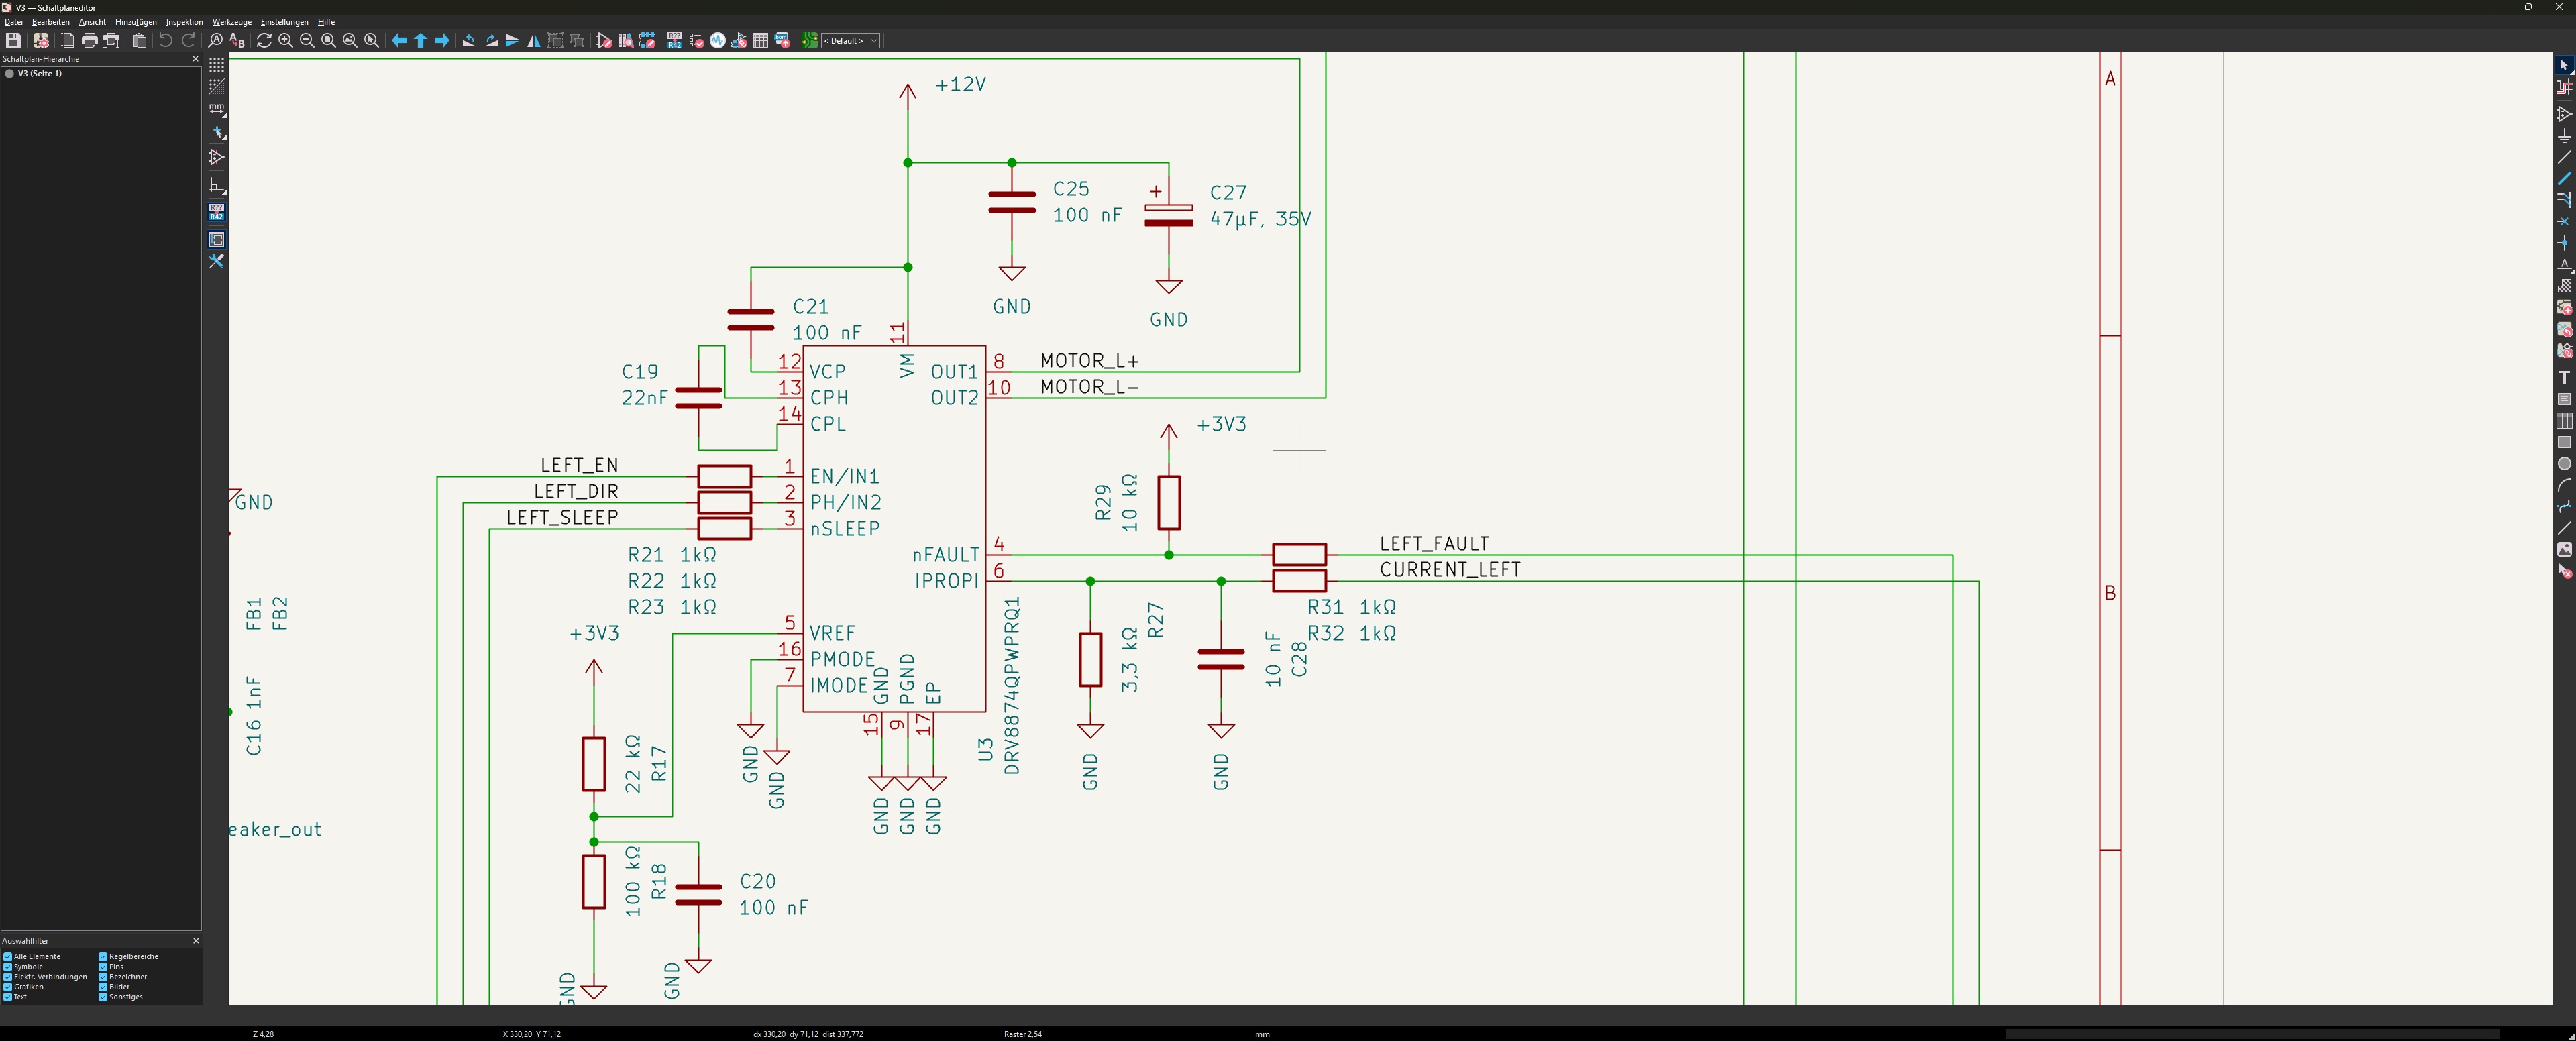Uncheck the Symbole filter
Viewport: 2576px width, 1041px height.
pyautogui.click(x=8, y=967)
